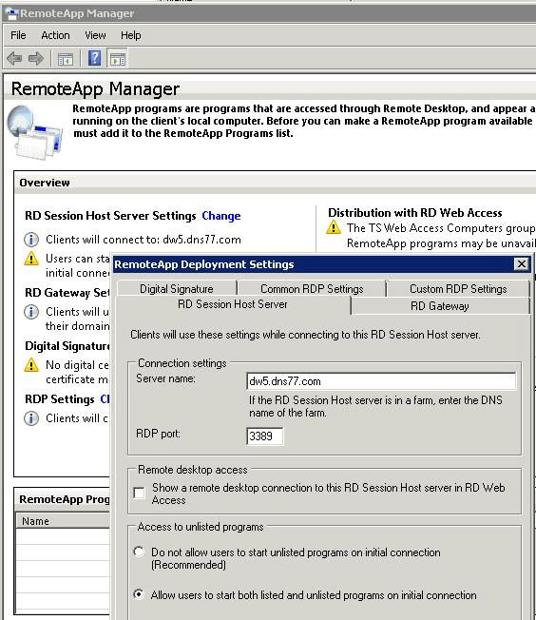Click the Name column header in RemoteApp Programs
The height and width of the screenshot is (620, 536).
coord(64,521)
